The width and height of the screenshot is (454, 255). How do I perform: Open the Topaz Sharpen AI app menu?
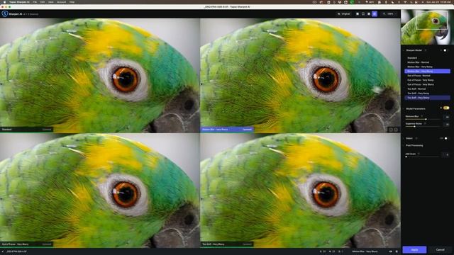coord(19,2)
